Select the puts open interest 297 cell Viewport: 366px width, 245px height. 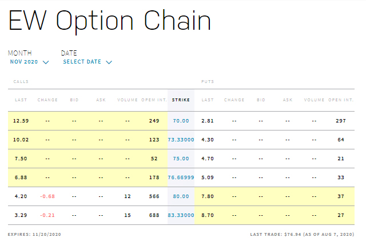[341, 121]
